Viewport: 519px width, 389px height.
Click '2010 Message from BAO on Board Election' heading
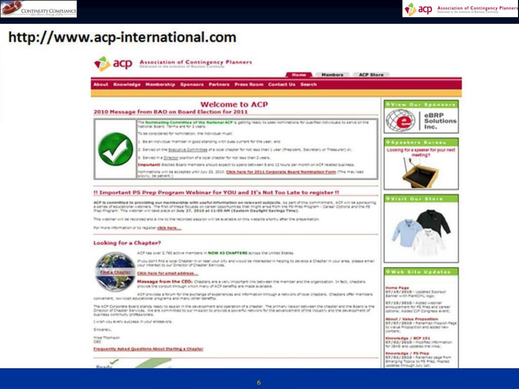point(170,112)
